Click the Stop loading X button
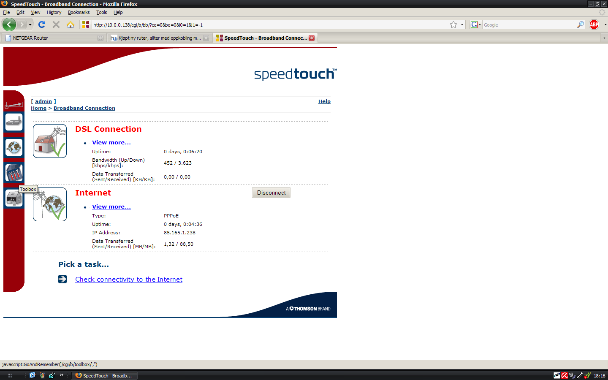 pyautogui.click(x=56, y=24)
